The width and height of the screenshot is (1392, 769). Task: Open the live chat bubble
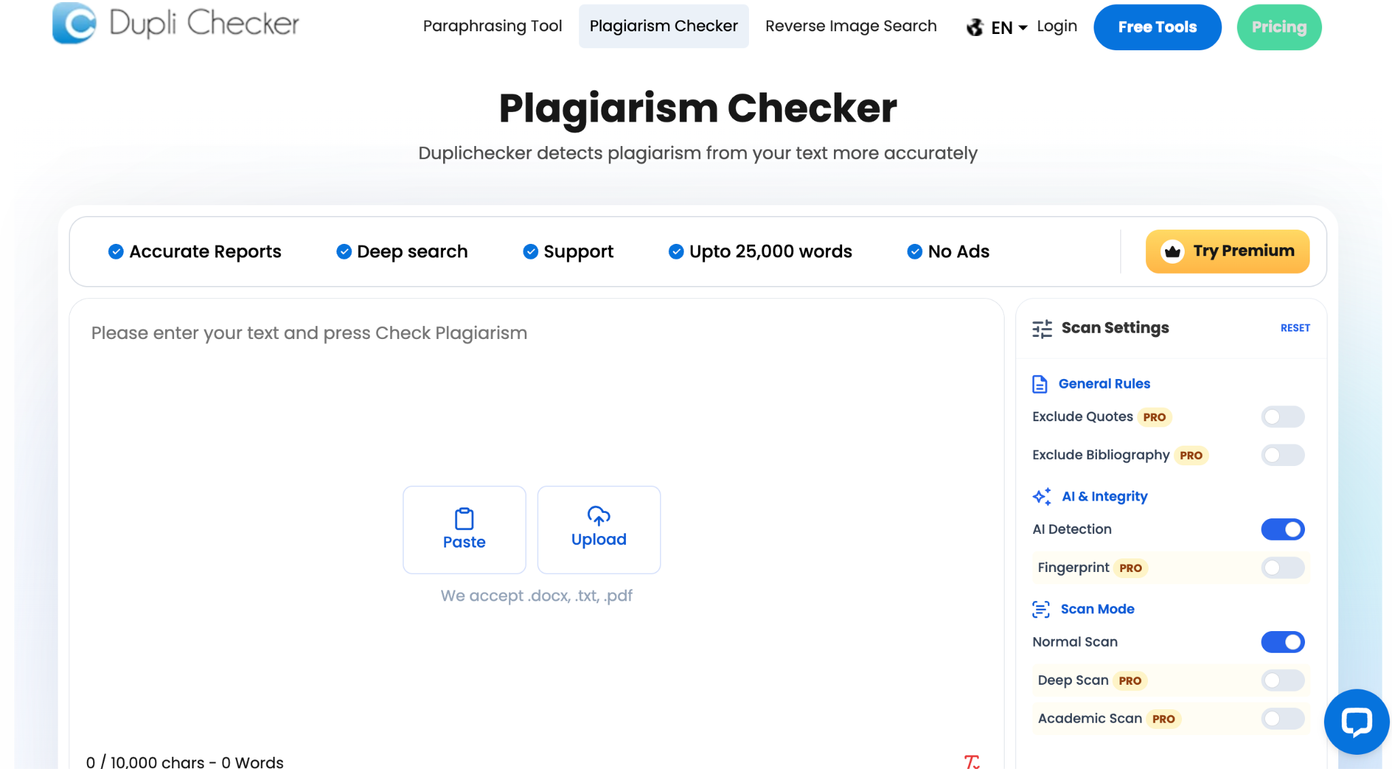tap(1357, 721)
